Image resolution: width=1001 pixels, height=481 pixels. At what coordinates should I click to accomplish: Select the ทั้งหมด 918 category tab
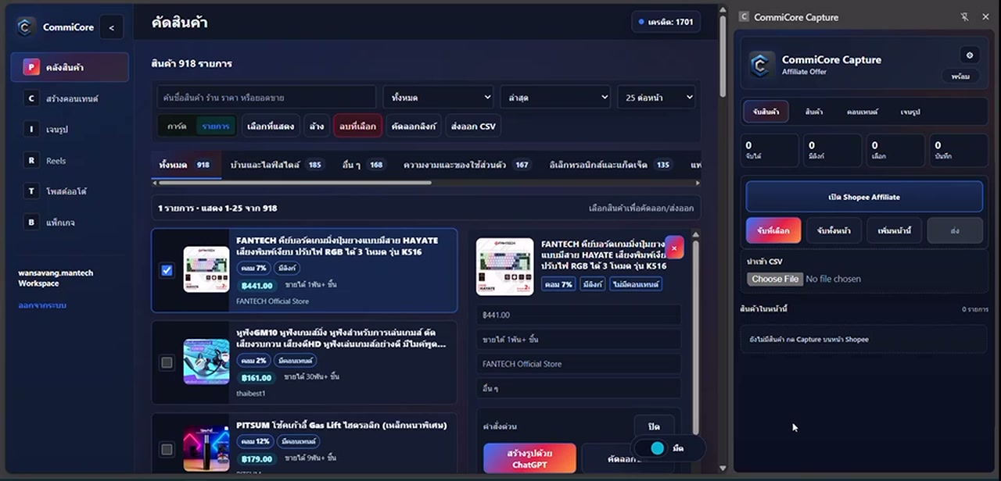pyautogui.click(x=185, y=165)
